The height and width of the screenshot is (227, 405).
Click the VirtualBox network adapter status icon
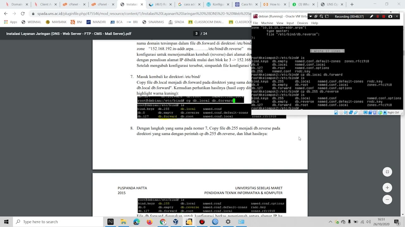click(x=351, y=113)
